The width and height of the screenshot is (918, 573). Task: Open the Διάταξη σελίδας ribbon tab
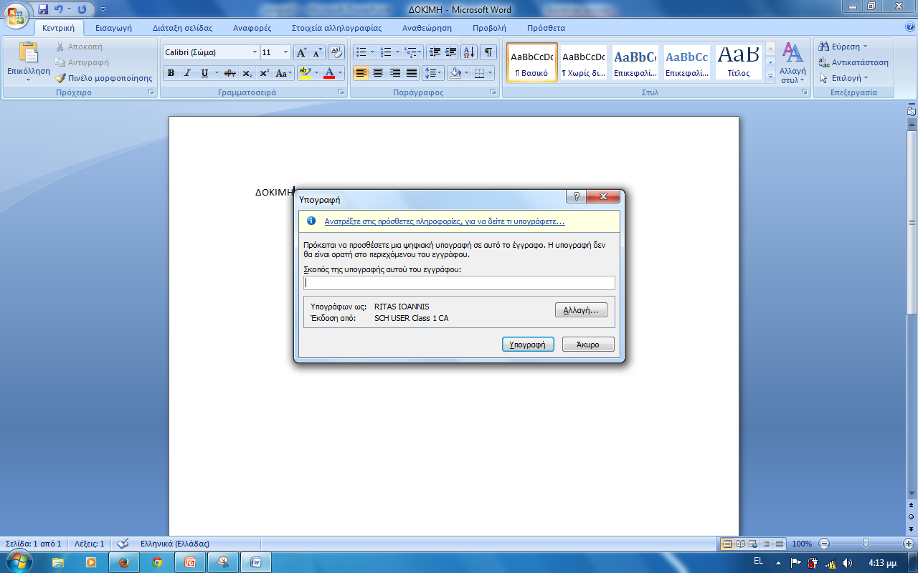[x=182, y=28]
